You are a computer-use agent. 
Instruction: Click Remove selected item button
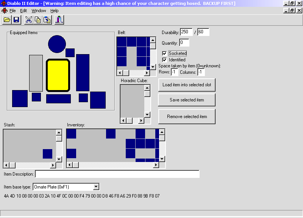(x=187, y=117)
